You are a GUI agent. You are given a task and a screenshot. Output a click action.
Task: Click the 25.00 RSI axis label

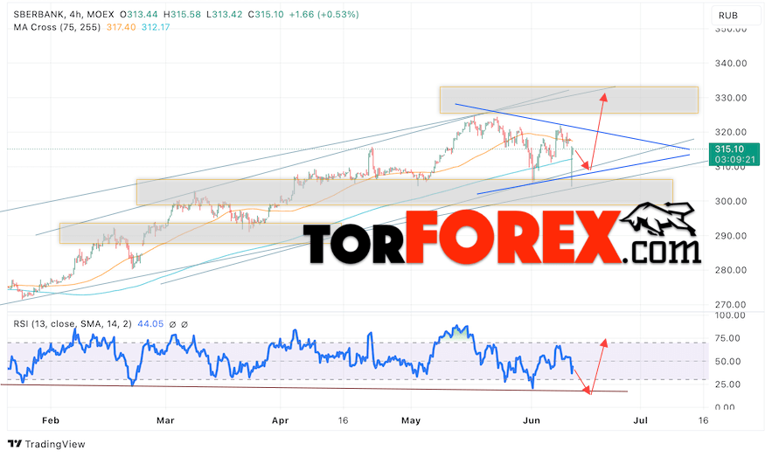[727, 384]
